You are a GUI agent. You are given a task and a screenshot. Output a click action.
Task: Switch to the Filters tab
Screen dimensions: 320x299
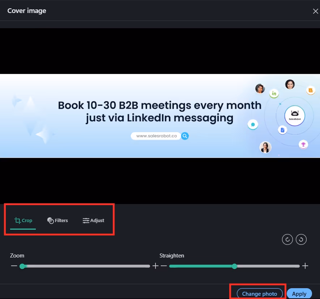point(57,220)
